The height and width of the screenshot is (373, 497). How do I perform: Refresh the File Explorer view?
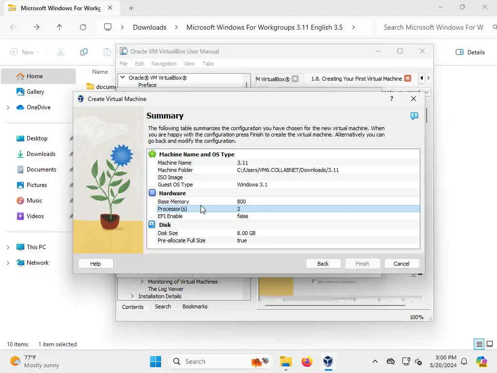tap(83, 27)
